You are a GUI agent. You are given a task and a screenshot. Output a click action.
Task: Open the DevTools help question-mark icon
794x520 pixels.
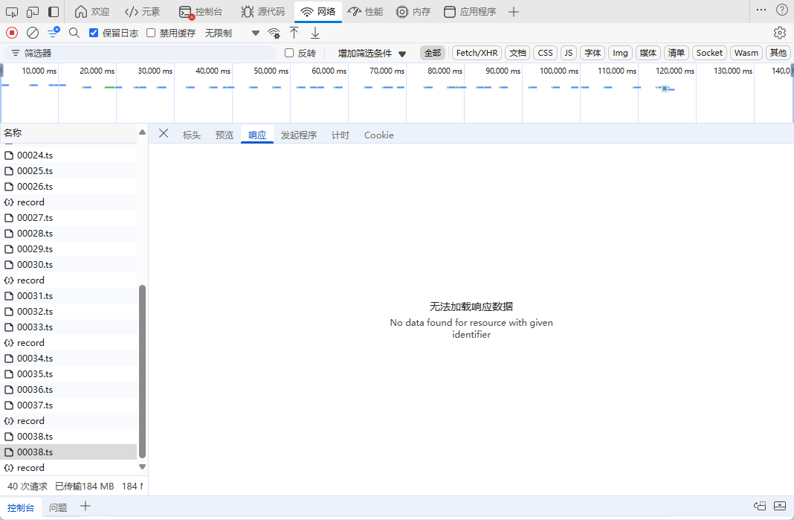(x=782, y=10)
